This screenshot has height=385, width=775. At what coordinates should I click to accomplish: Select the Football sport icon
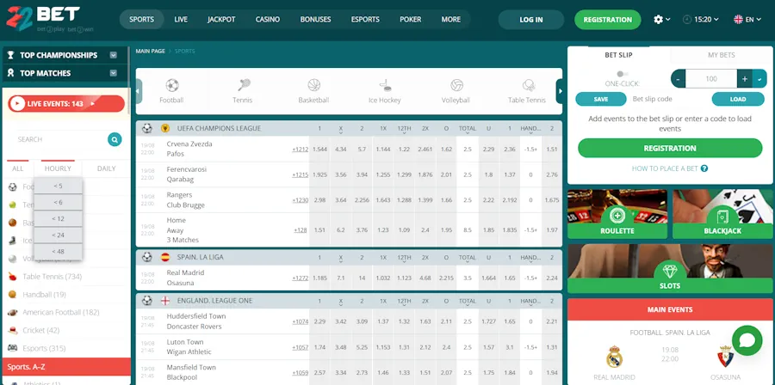coord(171,85)
